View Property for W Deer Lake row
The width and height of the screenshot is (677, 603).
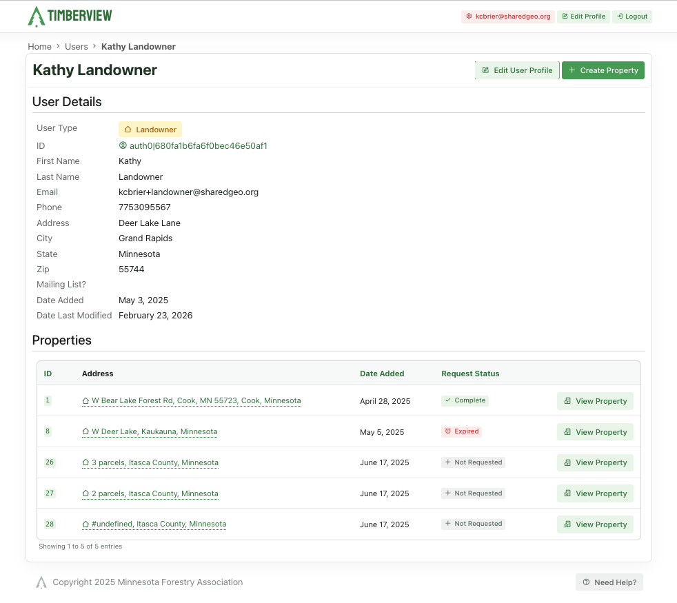pyautogui.click(x=595, y=432)
